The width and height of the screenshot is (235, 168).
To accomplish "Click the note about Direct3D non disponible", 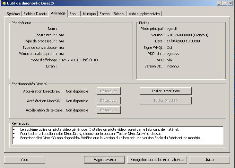I will 111,138.
